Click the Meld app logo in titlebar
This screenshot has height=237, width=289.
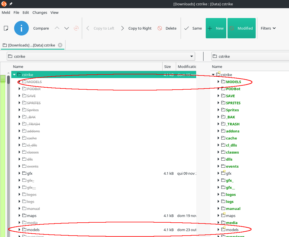click(x=4, y=4)
